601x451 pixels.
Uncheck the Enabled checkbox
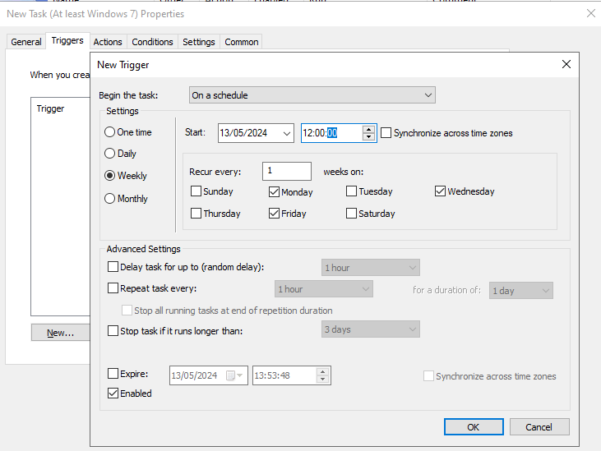click(113, 393)
